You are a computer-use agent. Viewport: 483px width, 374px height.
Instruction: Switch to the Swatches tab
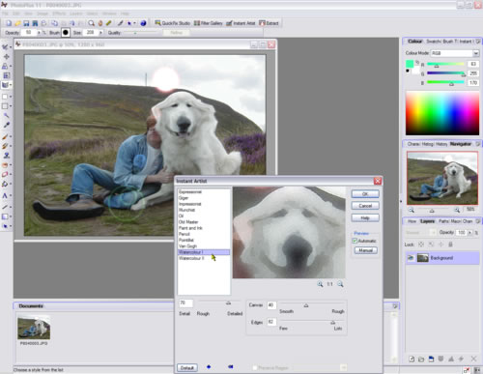[434, 42]
